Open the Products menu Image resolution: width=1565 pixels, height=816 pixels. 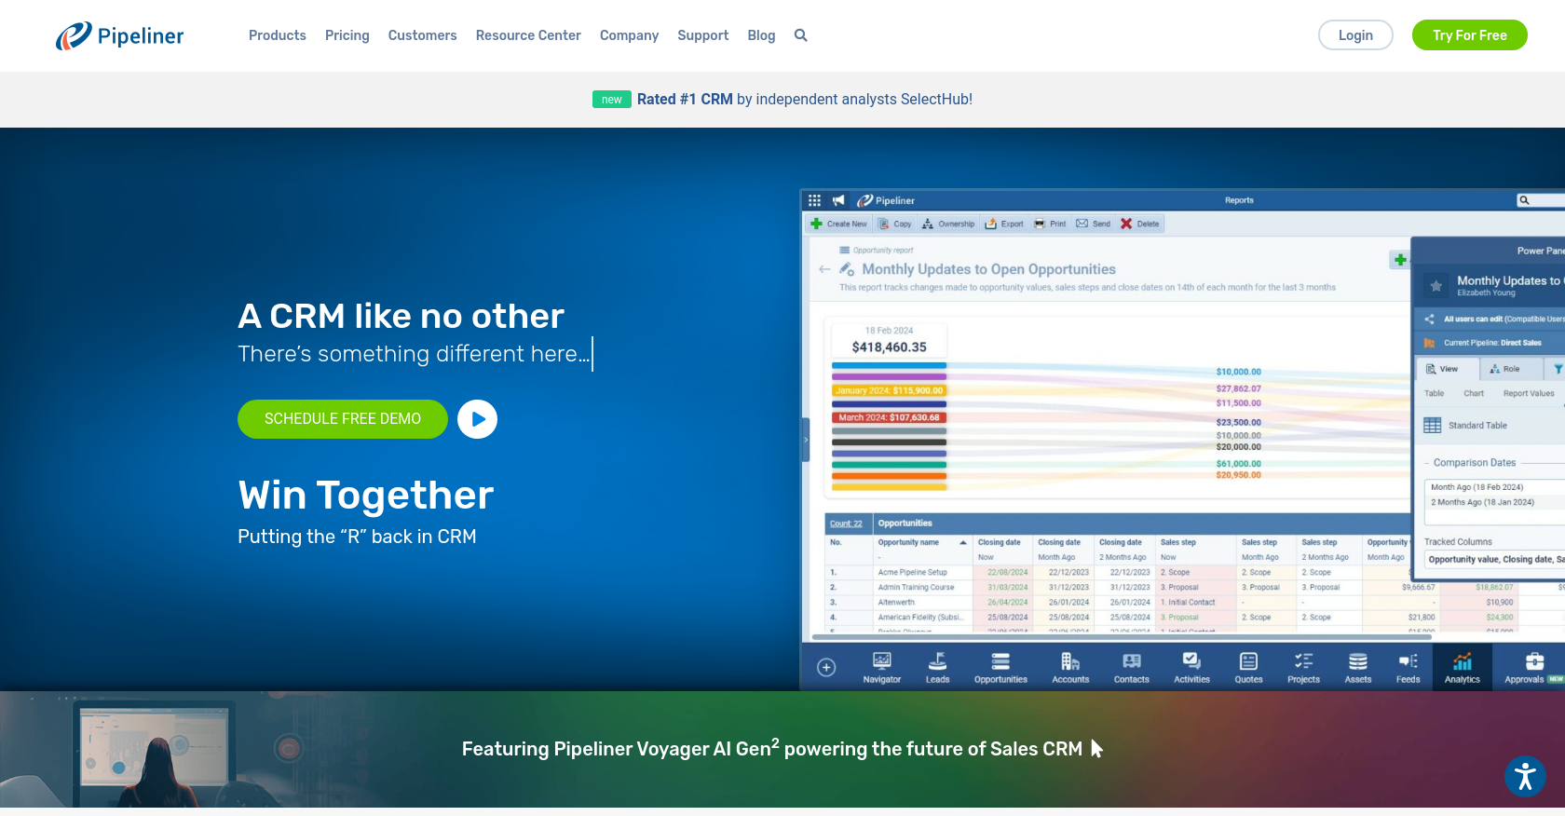[278, 35]
